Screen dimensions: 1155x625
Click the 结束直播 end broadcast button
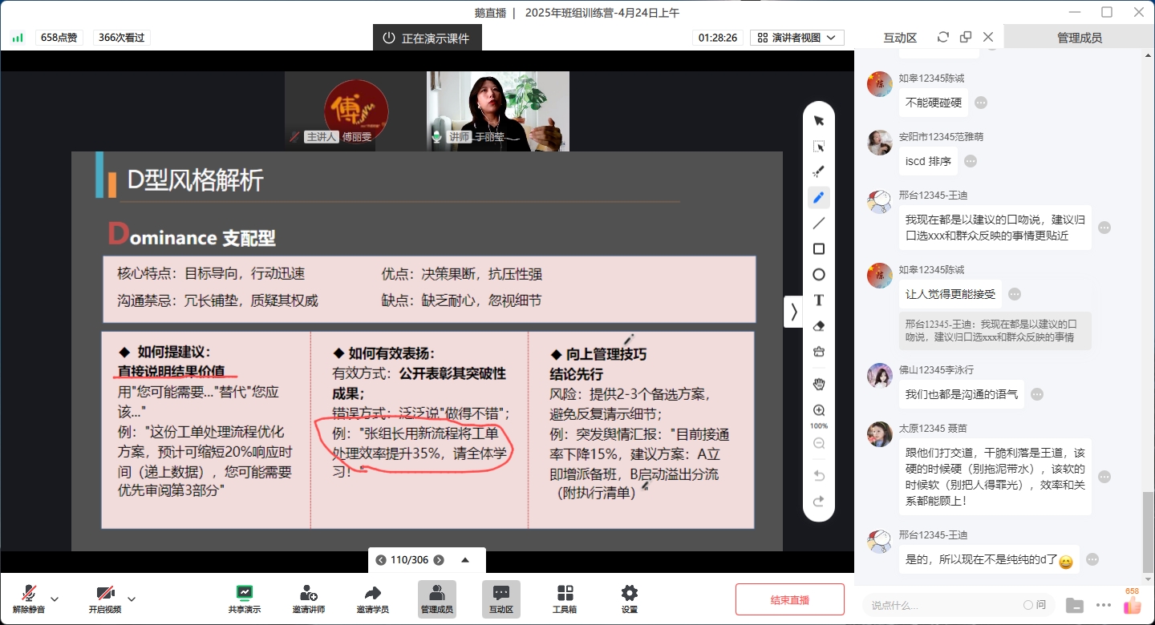(789, 599)
